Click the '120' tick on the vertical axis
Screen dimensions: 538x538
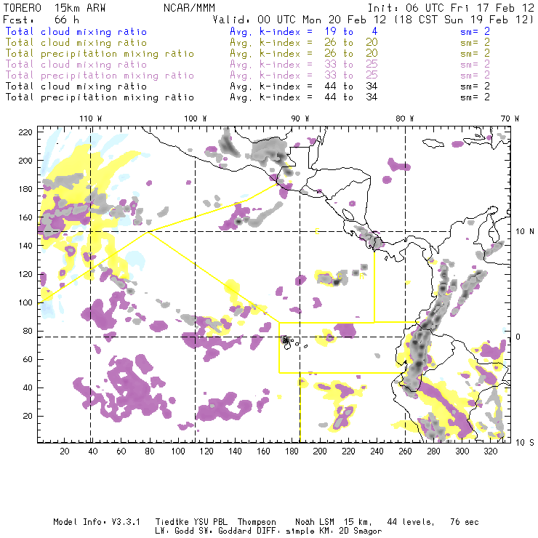click(25, 275)
